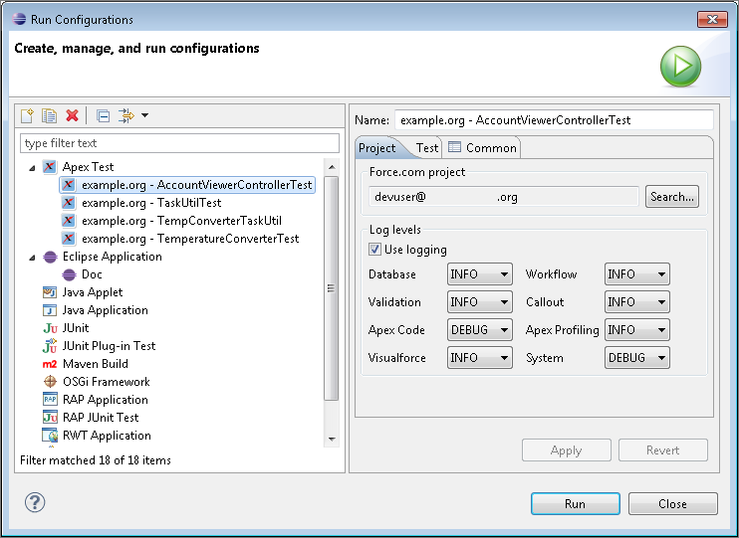Click the configuration list scroll down arrow

(x=332, y=440)
